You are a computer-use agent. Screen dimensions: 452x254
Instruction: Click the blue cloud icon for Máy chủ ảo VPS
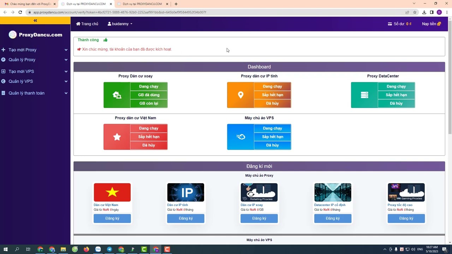coord(240,137)
